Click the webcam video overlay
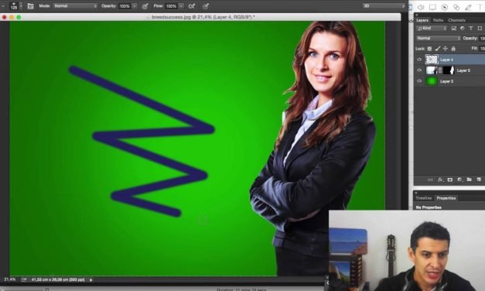The image size is (485, 291). [407, 251]
